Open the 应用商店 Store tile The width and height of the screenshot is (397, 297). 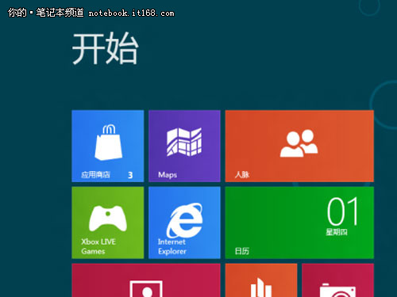[x=108, y=146]
